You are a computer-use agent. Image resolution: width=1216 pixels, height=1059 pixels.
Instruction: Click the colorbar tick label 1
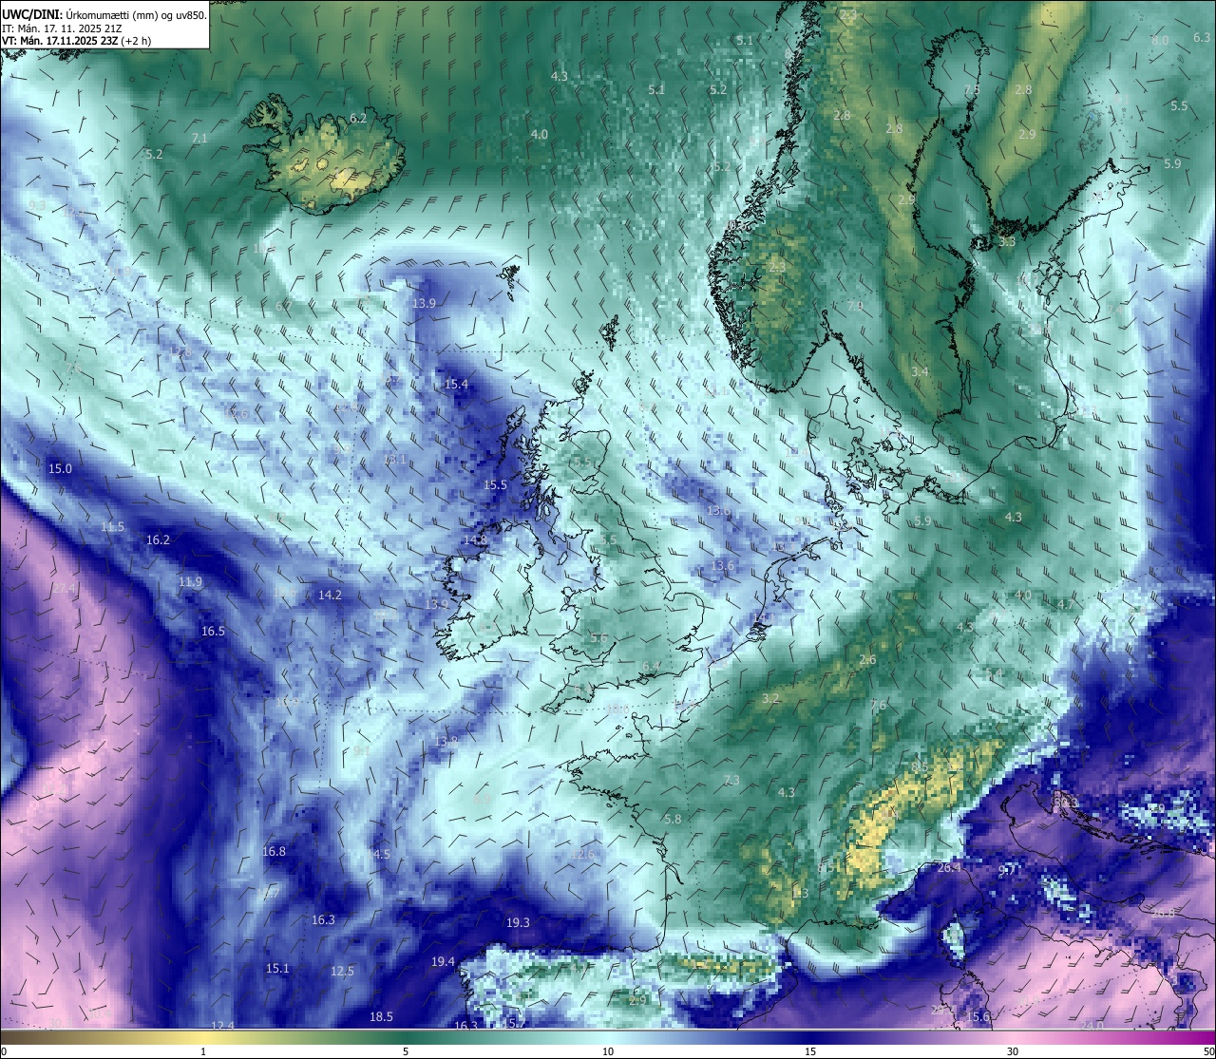[x=203, y=1051]
